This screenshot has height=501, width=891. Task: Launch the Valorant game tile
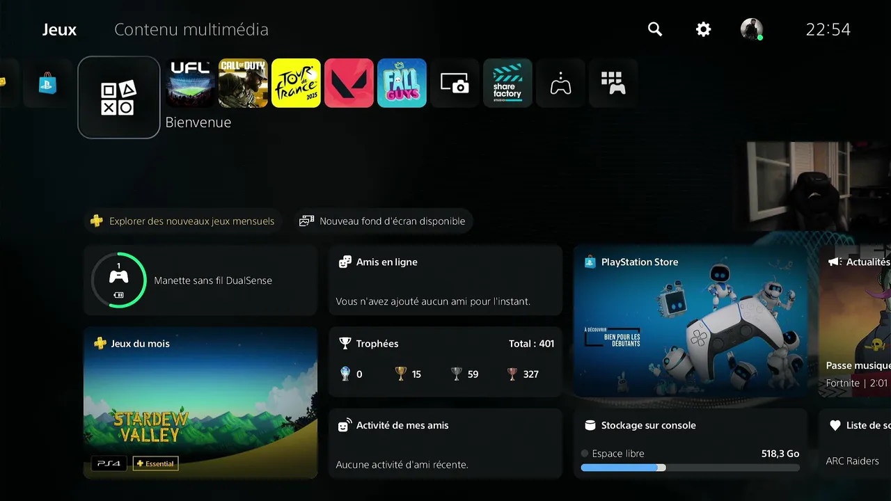tap(349, 83)
